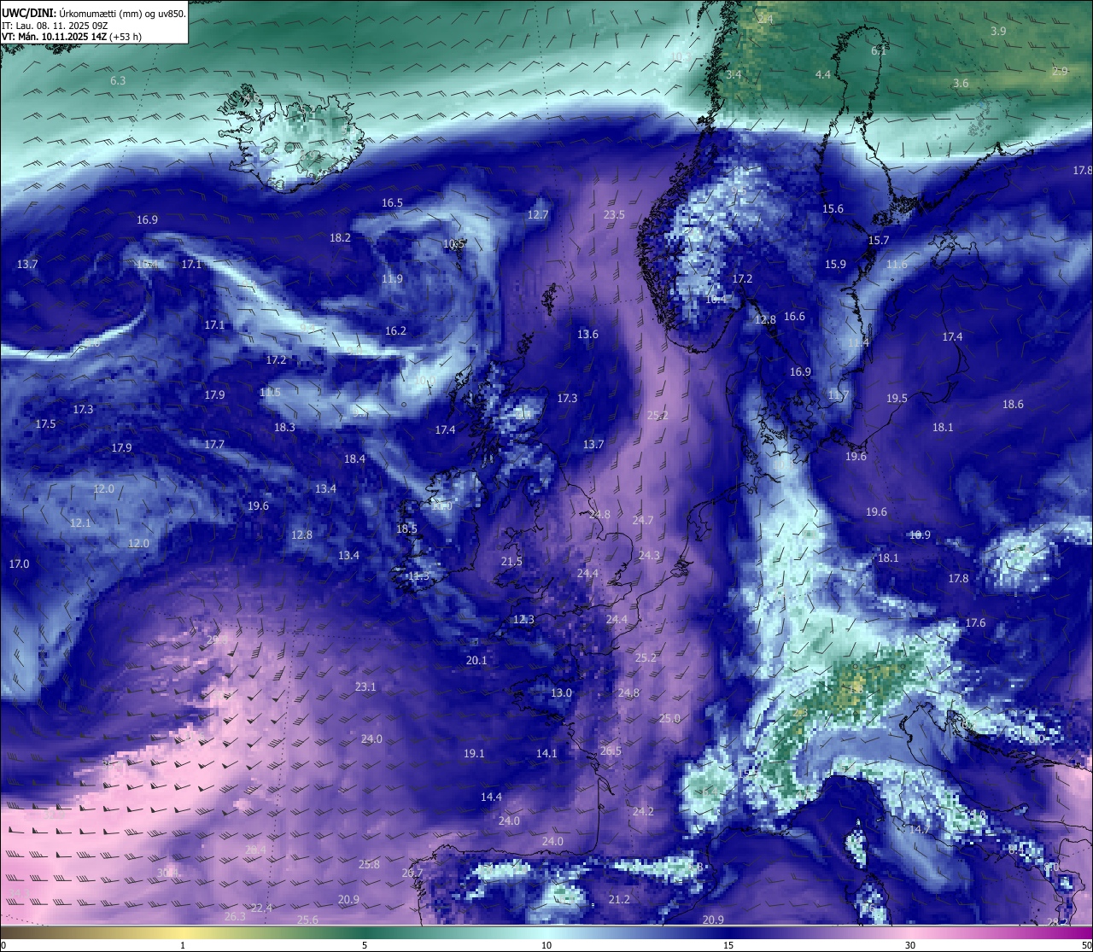Image resolution: width=1093 pixels, height=952 pixels.
Task: Select the 14.4 value in Bay of Biscay
Action: (x=491, y=797)
